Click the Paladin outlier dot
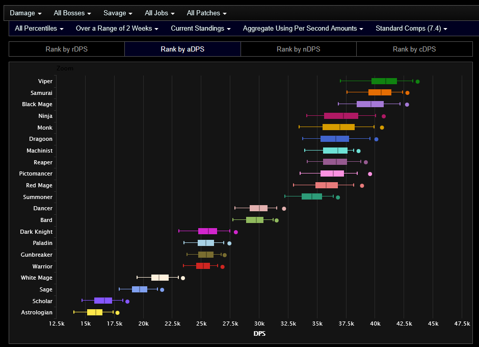The width and height of the screenshot is (479, 347). pyautogui.click(x=229, y=243)
